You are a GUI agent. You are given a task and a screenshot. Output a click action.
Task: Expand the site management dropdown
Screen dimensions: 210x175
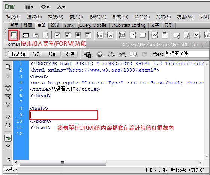tap(61, 7)
